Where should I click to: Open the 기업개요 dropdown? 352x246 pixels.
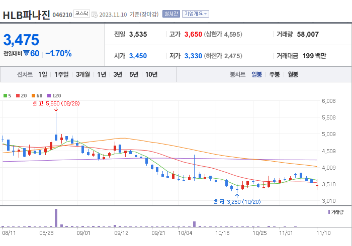click(196, 14)
